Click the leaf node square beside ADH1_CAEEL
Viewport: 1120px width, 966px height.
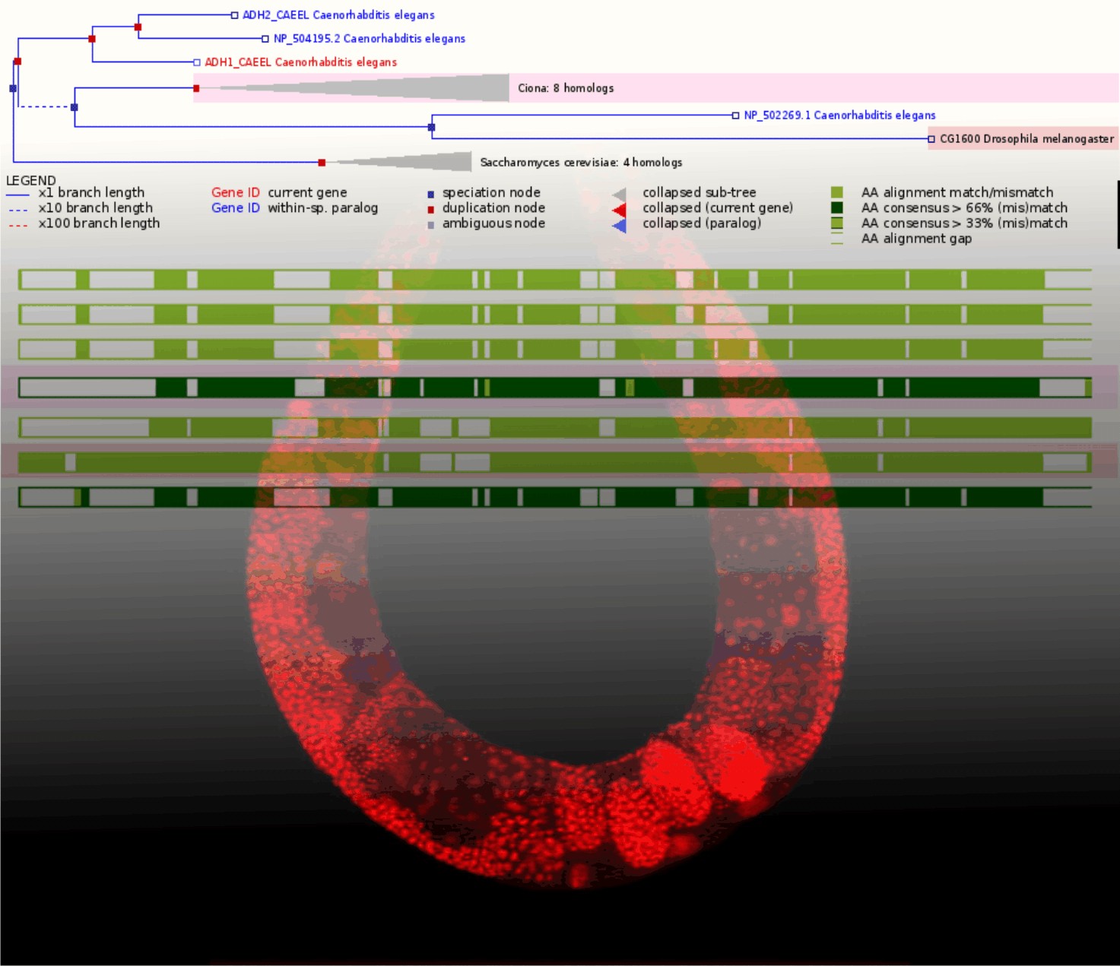[x=197, y=62]
